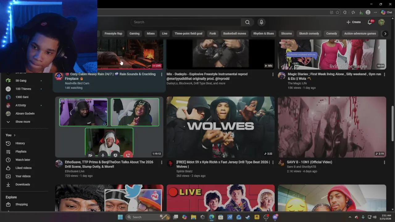Viewport: 395px width, 222px height.
Task: Open options menu for EthoSuave video
Action: click(162, 162)
